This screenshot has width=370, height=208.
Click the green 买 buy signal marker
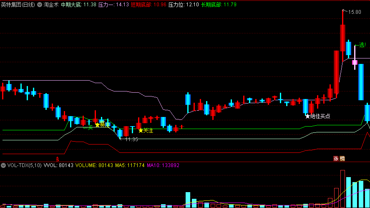tap(88, 128)
